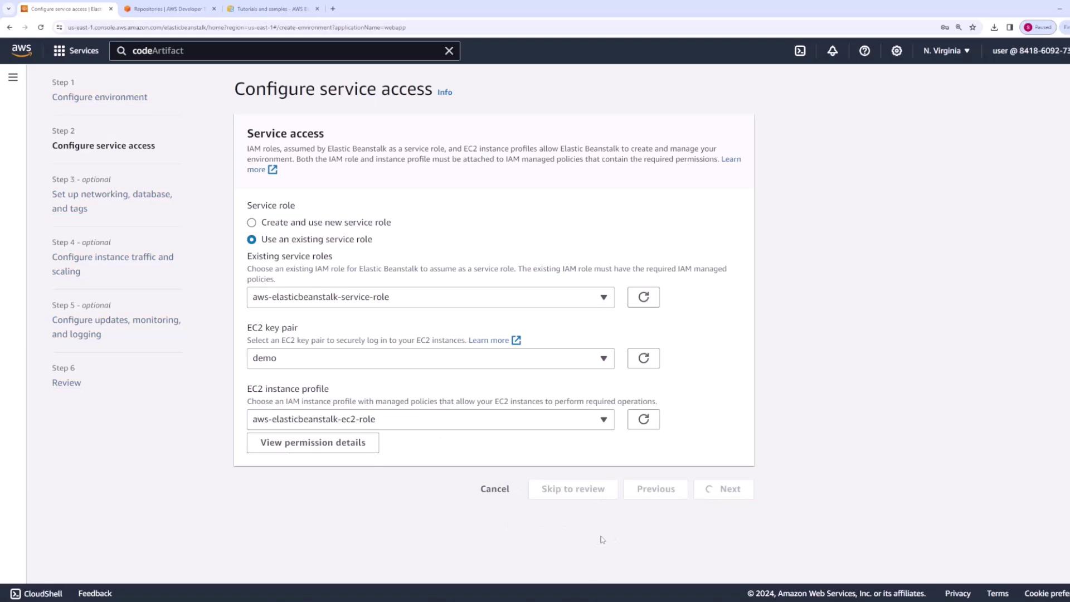Viewport: 1070px width, 602px height.
Task: Select Create and use new service role
Action: [252, 222]
